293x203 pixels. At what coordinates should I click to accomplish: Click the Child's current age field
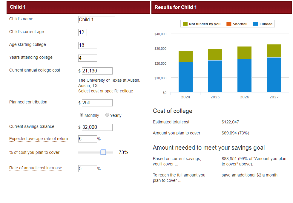(x=82, y=32)
